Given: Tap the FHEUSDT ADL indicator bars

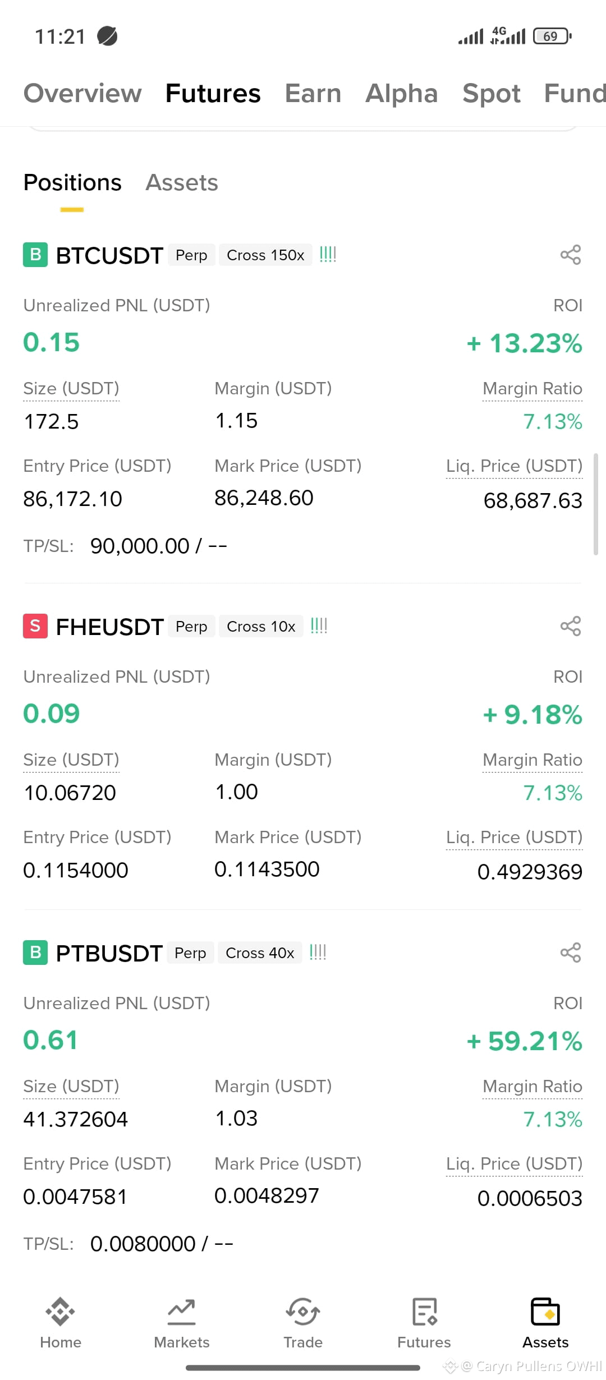Looking at the screenshot, I should point(319,626).
